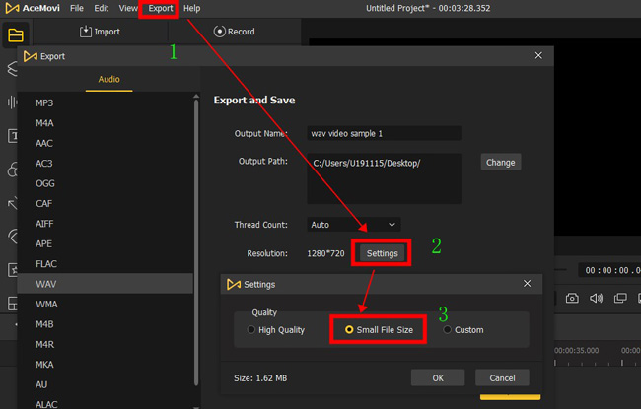Confirm settings with OK button

[438, 377]
